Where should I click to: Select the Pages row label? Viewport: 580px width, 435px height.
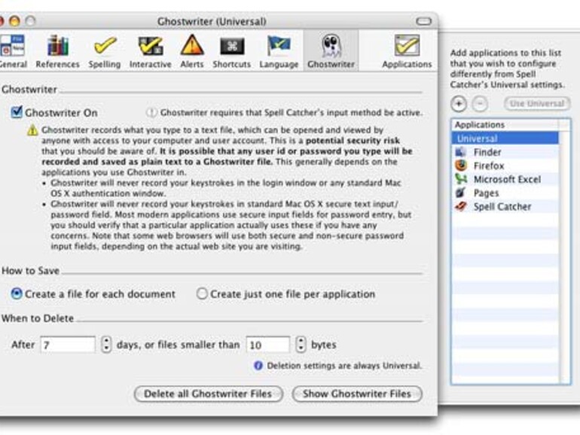click(486, 193)
